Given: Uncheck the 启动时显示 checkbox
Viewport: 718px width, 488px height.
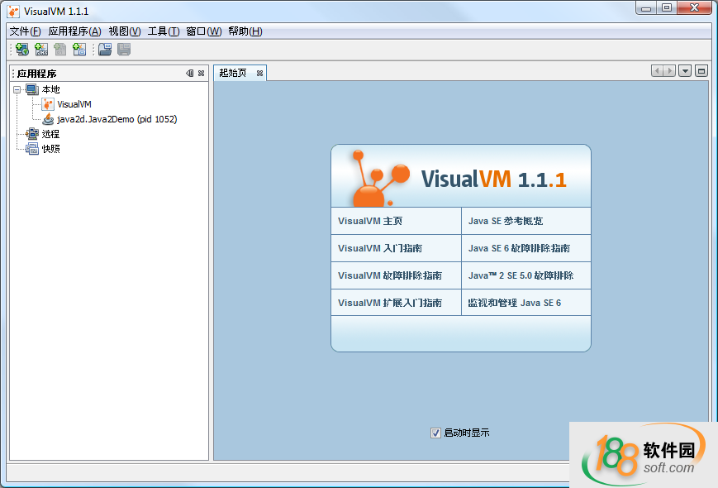Looking at the screenshot, I should 435,433.
